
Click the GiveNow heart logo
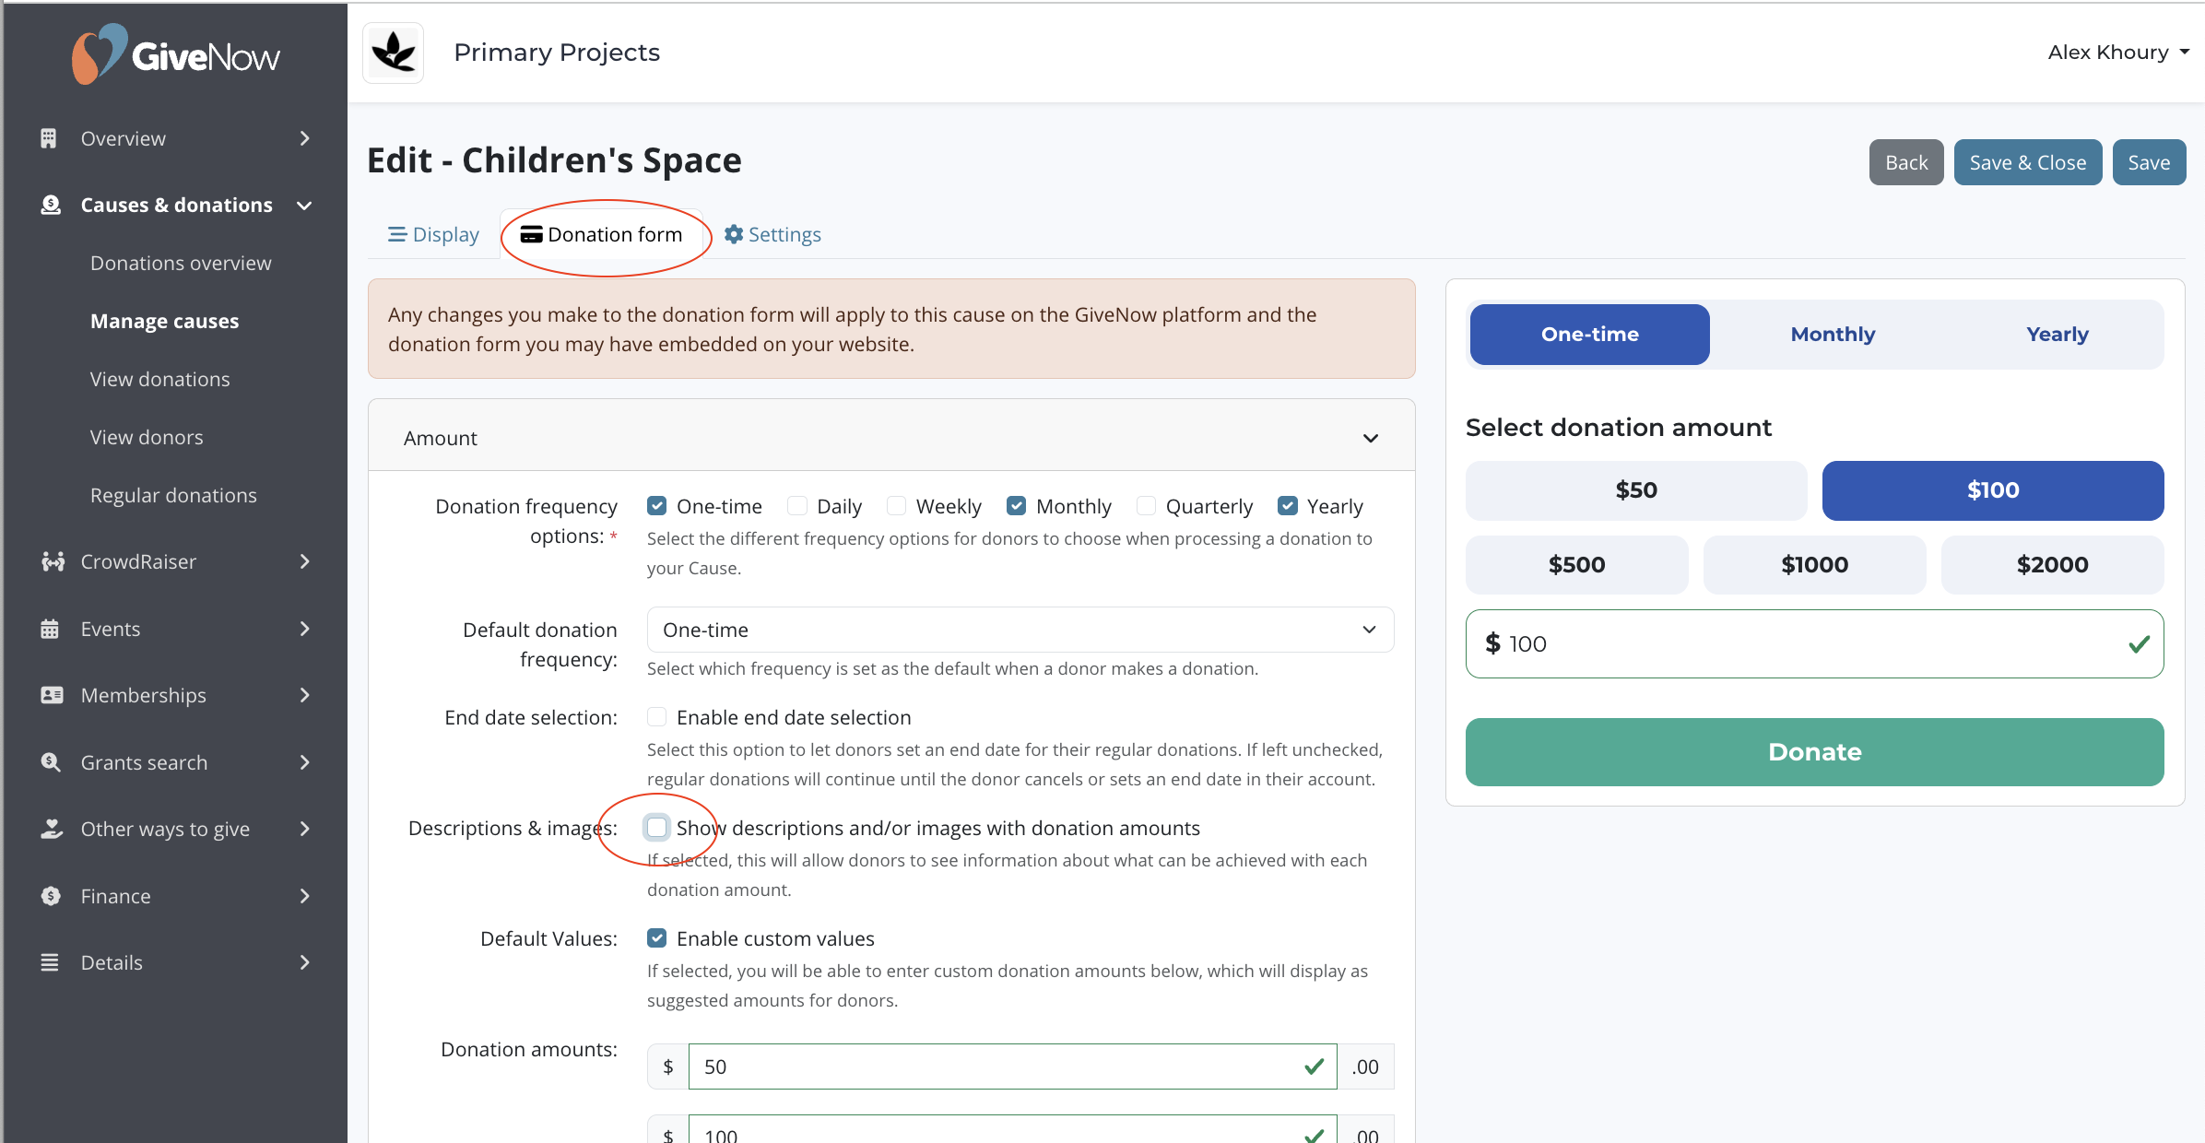pos(98,54)
